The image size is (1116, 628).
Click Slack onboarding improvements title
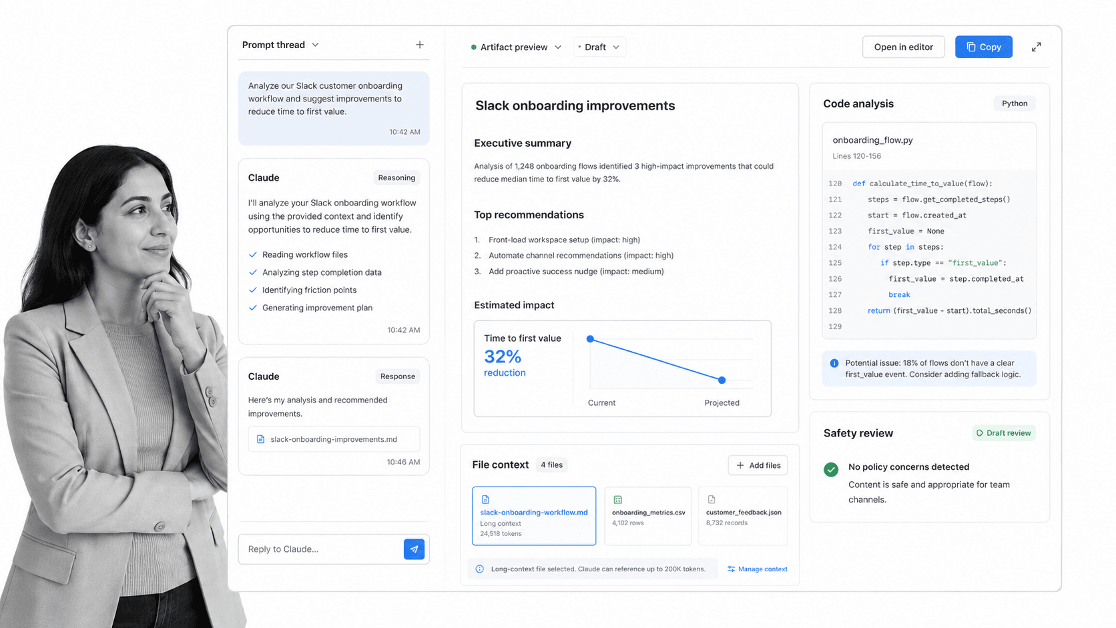[575, 105]
